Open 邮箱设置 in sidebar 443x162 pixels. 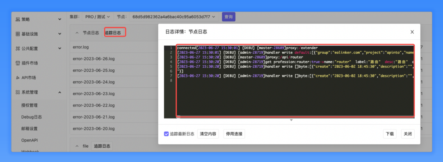[30, 128]
